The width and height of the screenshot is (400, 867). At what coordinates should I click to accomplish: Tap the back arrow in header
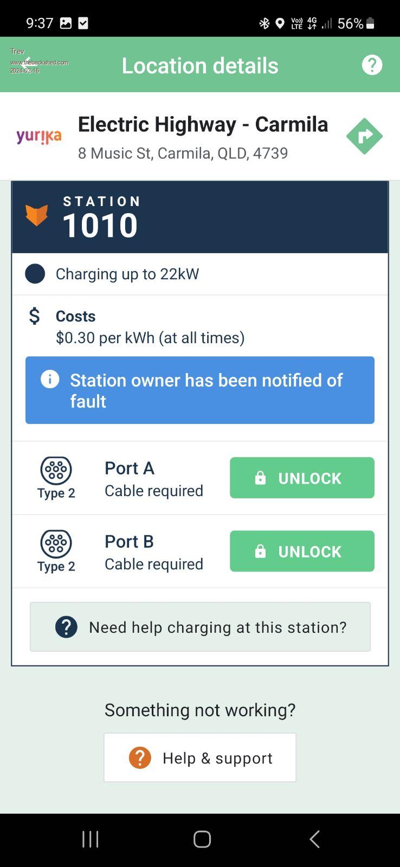click(28, 64)
